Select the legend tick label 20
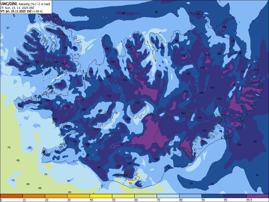Screen dimensions: 269x202 (47, 200)
